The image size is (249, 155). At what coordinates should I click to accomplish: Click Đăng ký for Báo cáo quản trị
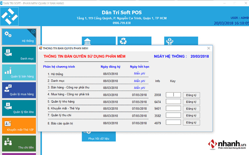coord(191,123)
